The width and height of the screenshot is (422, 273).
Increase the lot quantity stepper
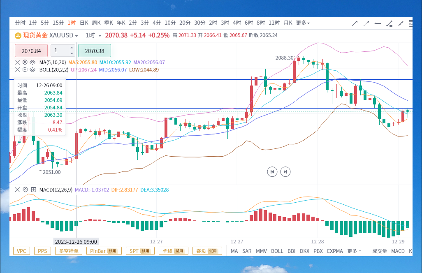(x=72, y=48)
